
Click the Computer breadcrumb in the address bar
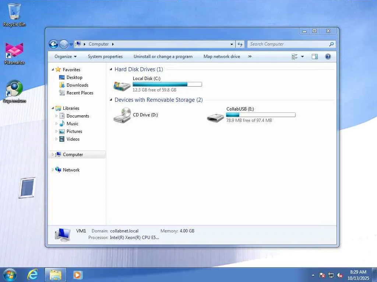coord(99,44)
